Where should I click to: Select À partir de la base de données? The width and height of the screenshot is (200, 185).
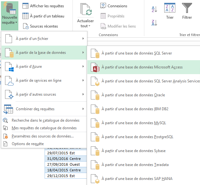tap(44, 53)
